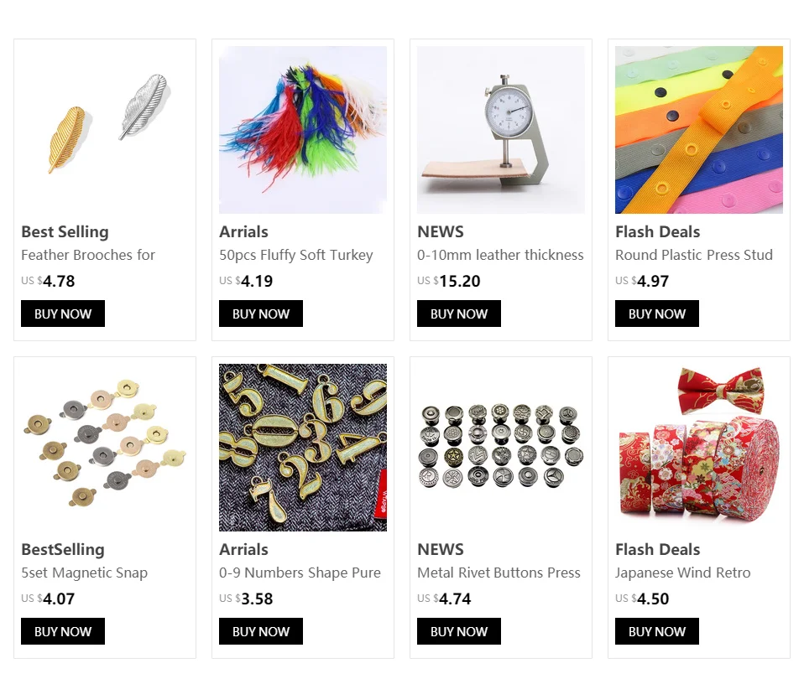This screenshot has height=679, width=804.
Task: Buy the Round Plastic Press Stud item
Action: pyautogui.click(x=657, y=314)
